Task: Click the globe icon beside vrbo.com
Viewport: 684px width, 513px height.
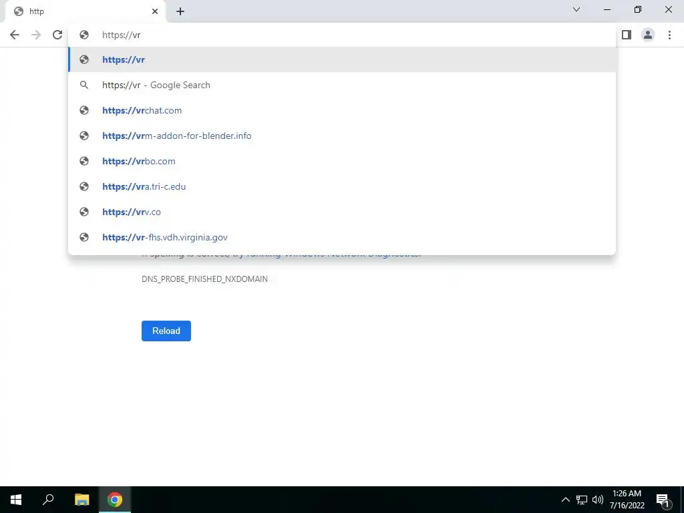Action: (84, 161)
